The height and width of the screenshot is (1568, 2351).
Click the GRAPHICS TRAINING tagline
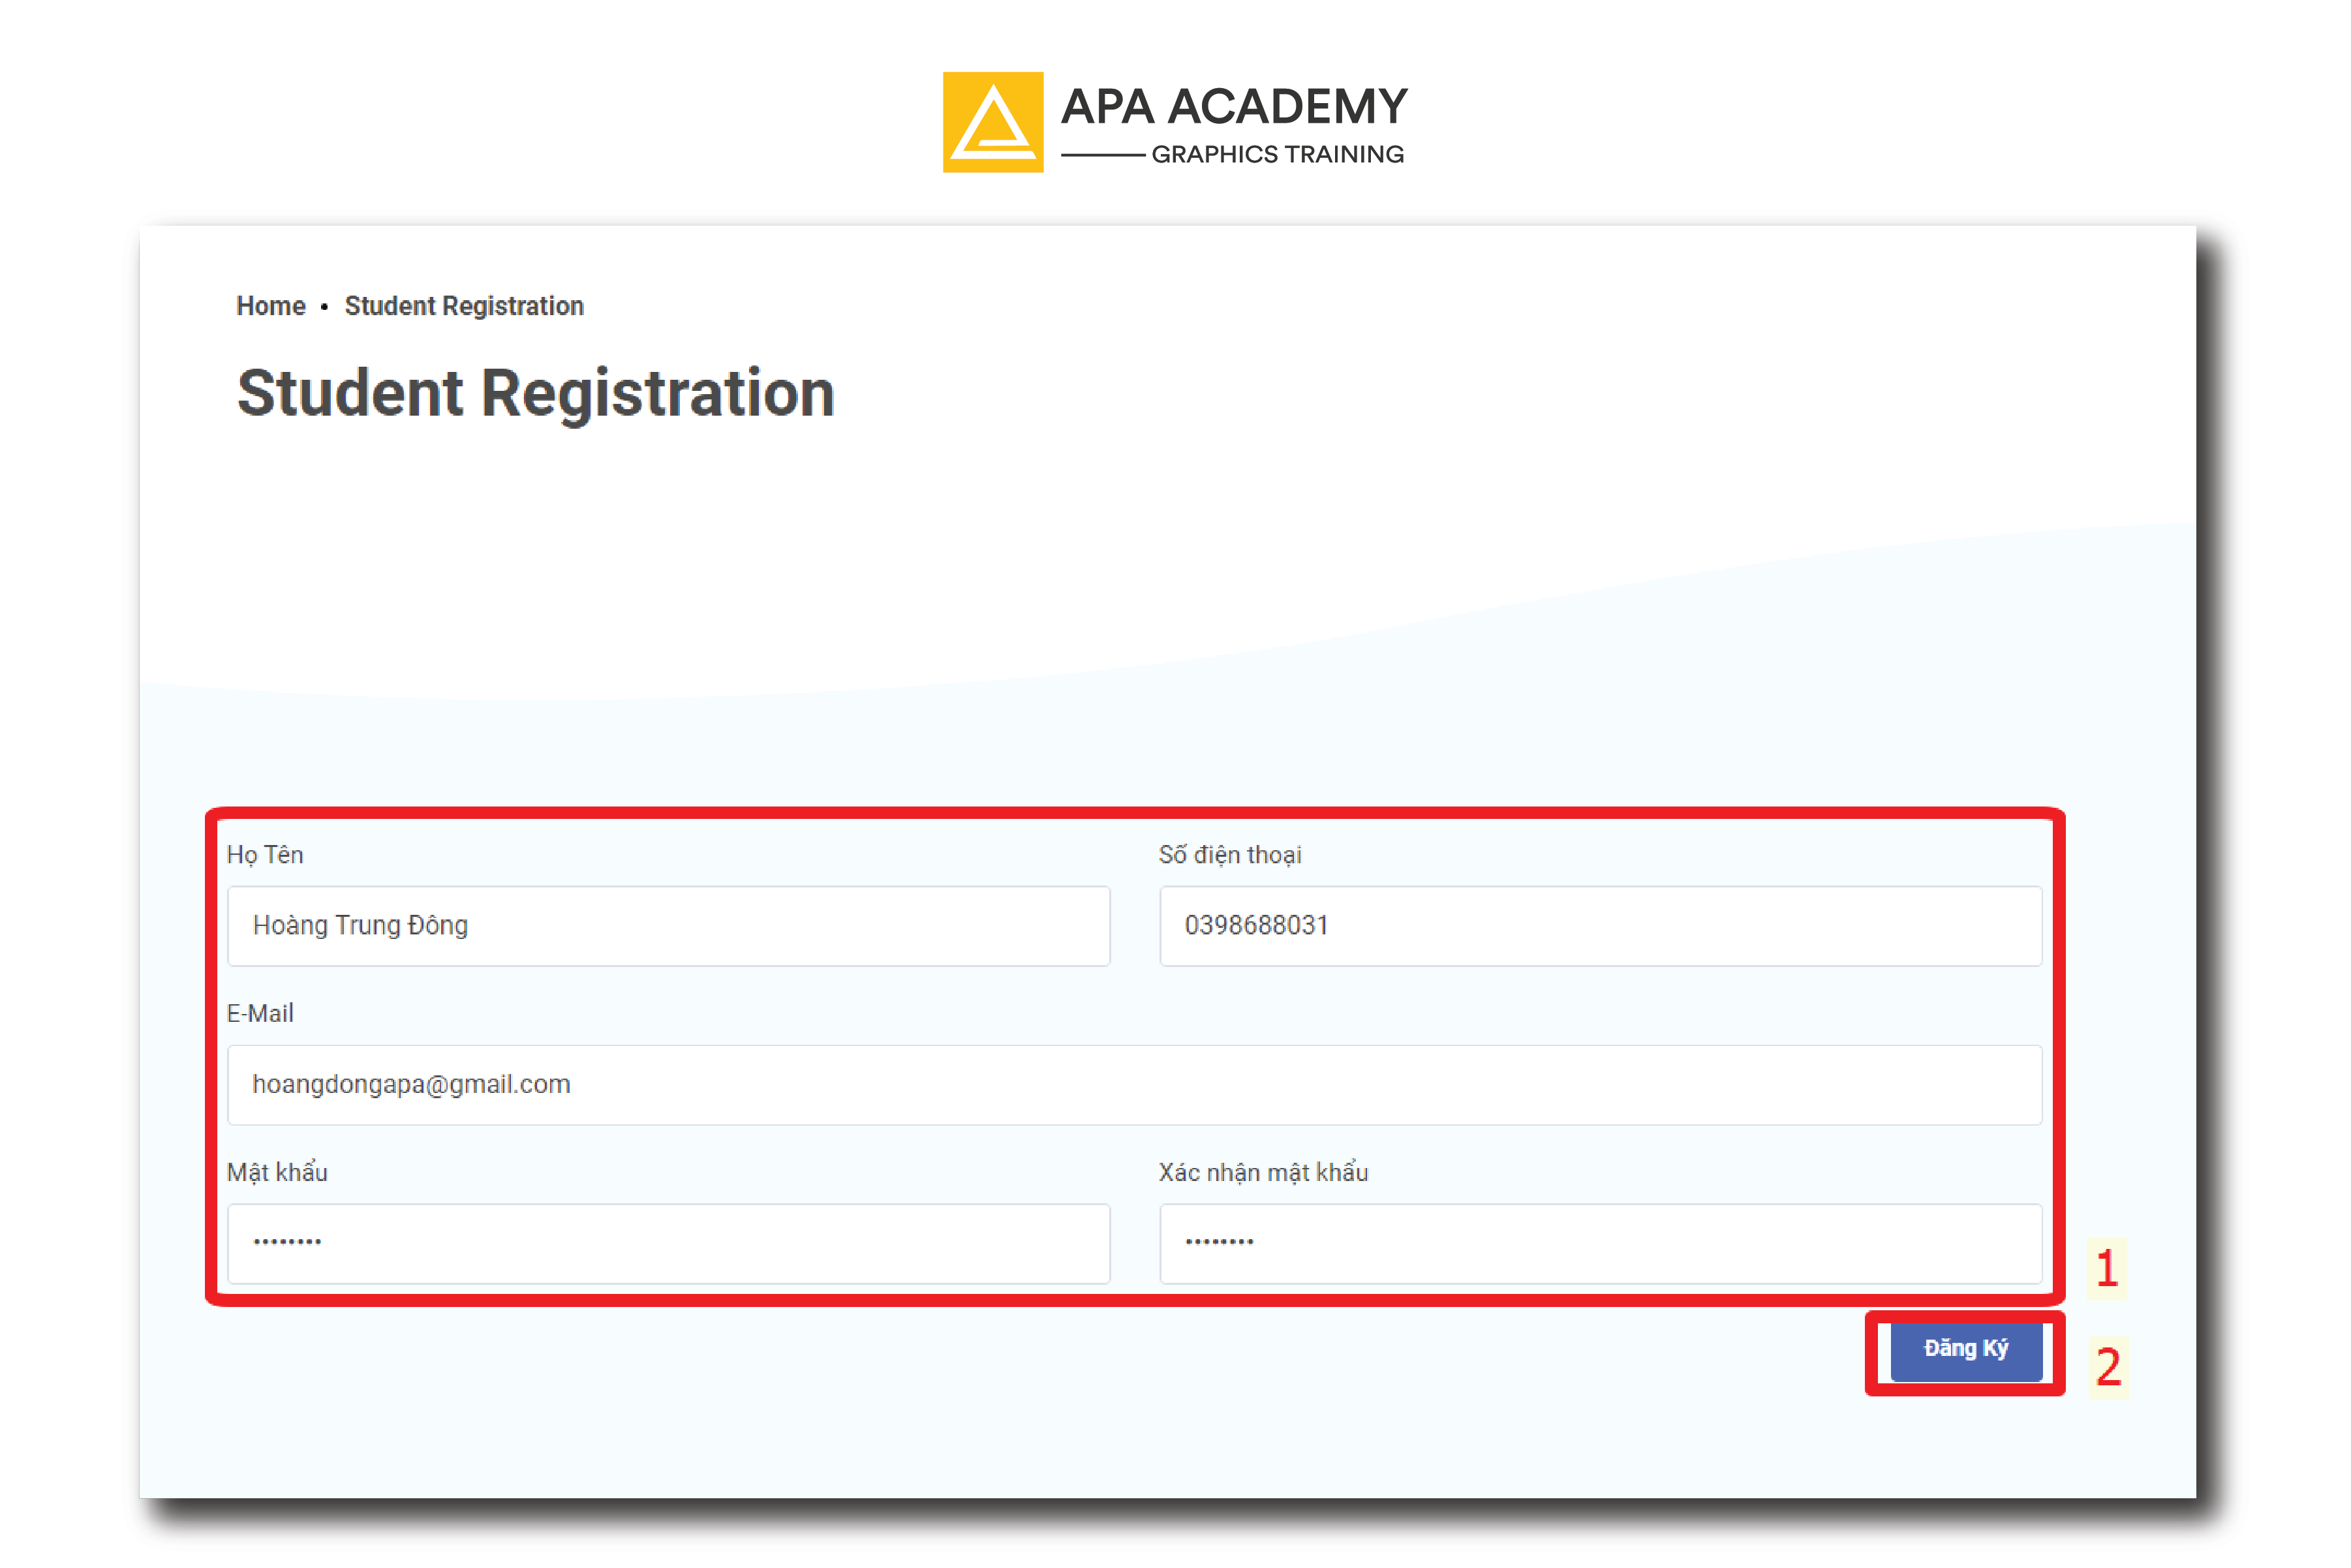[x=1277, y=155]
